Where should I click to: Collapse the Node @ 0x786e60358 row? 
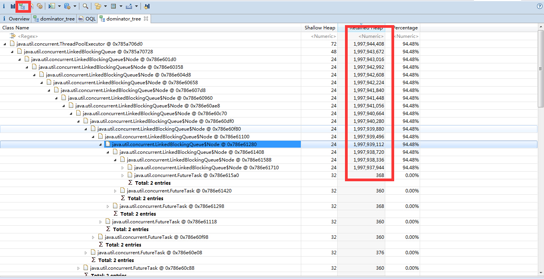27,67
